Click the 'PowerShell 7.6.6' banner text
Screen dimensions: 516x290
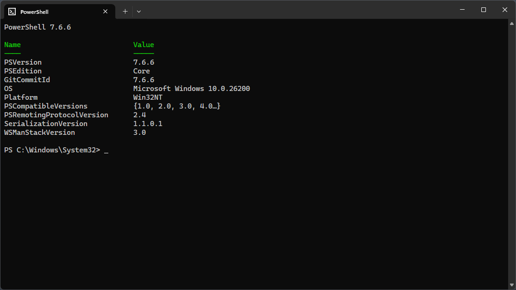click(37, 27)
